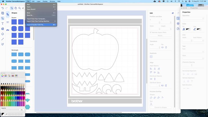This screenshot has height=117, width=208.
Task: Pick the eyedropper in Colors window
Action: point(6,114)
